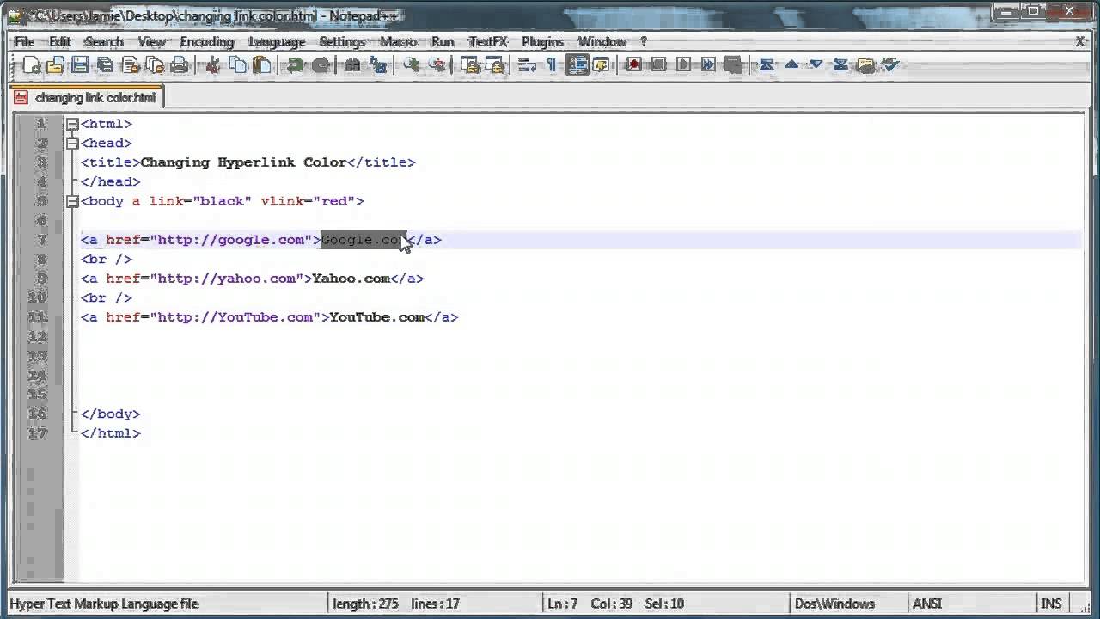Viewport: 1100px width, 619px height.
Task: Click the Yahoo.com link text on line 9
Action: click(x=351, y=279)
